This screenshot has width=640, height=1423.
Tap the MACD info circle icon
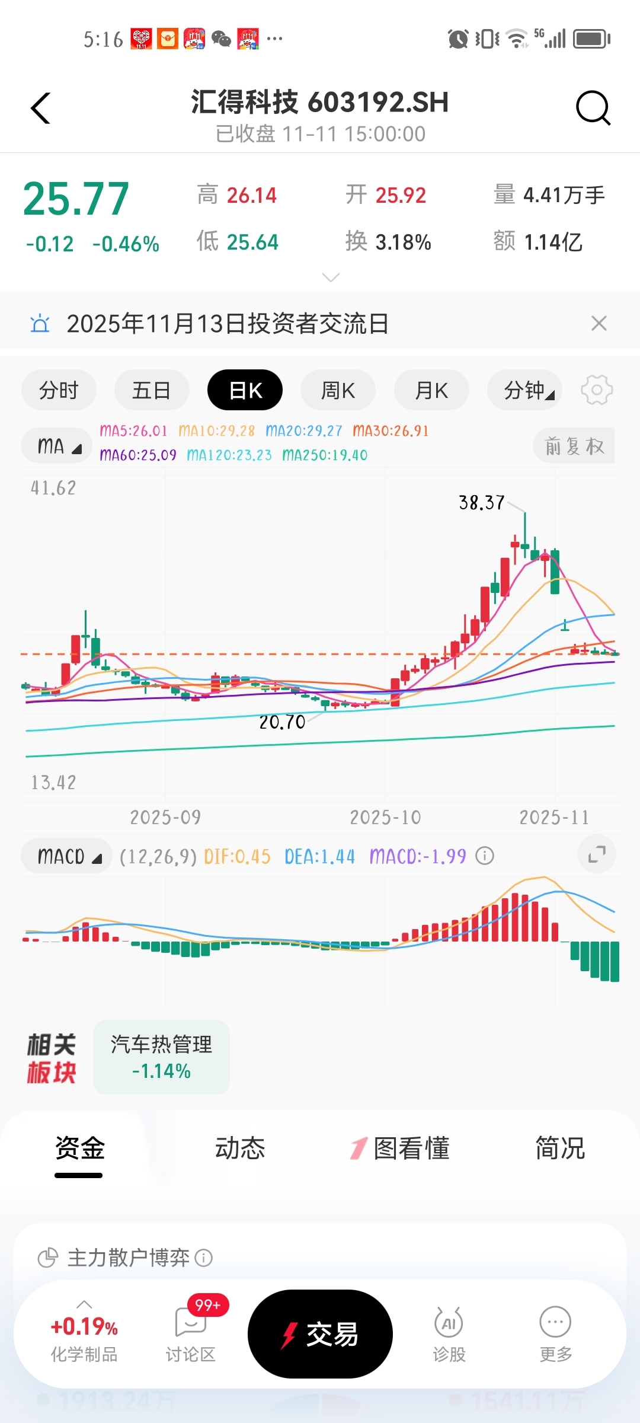pos(485,856)
